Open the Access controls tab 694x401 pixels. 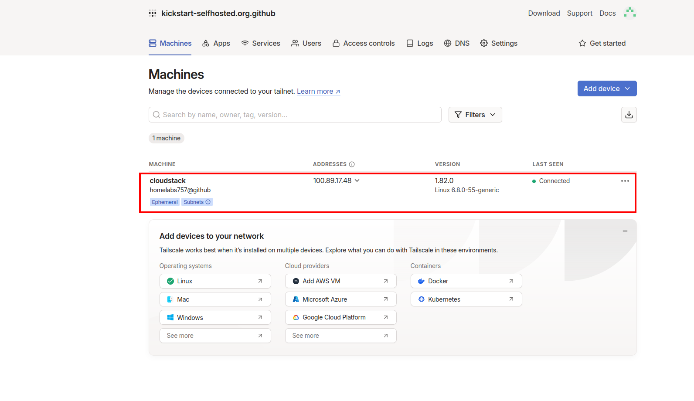point(364,43)
